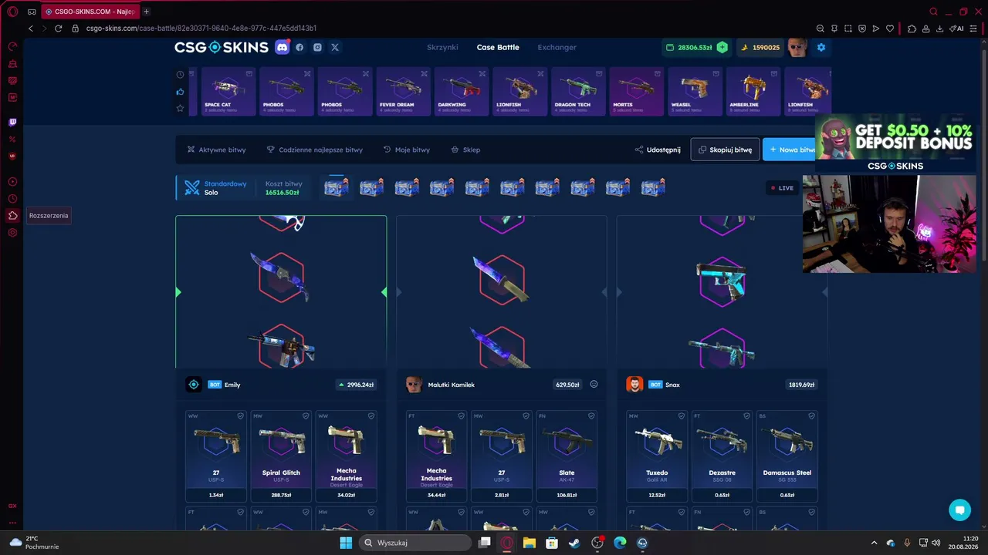This screenshot has width=988, height=555.
Task: Click player name Malutki Kamilek
Action: tap(452, 385)
